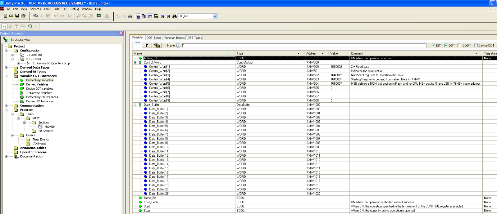The image size is (497, 214).
Task: Click the New project toolbar icon
Action: coord(5,16)
